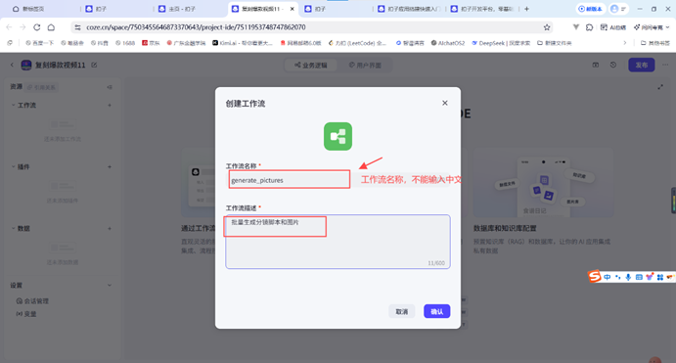Open 变量 under settings
This screenshot has width=676, height=363.
26,314
